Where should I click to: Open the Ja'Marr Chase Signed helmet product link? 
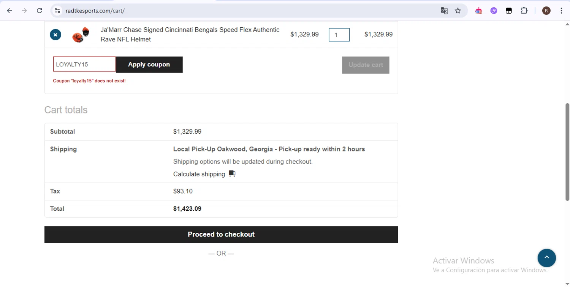(190, 35)
